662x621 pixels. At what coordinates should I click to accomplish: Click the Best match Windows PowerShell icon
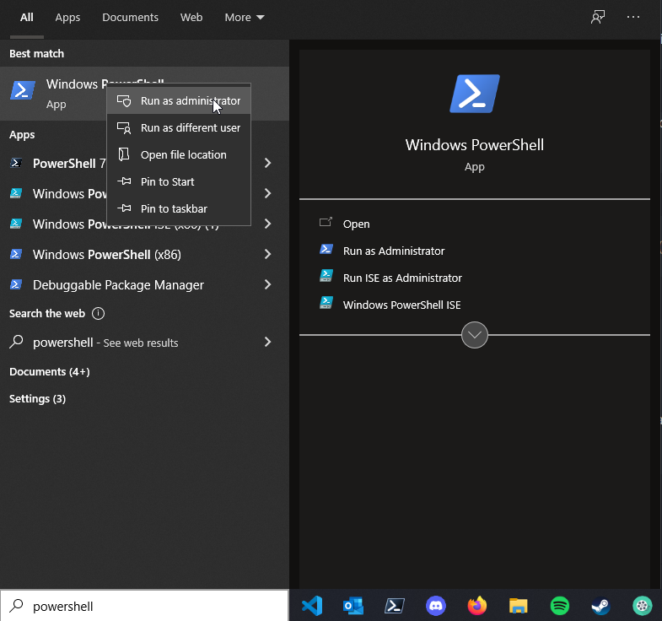tap(23, 90)
